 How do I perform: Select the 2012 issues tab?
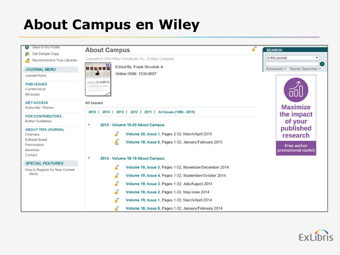pyautogui.click(x=134, y=112)
